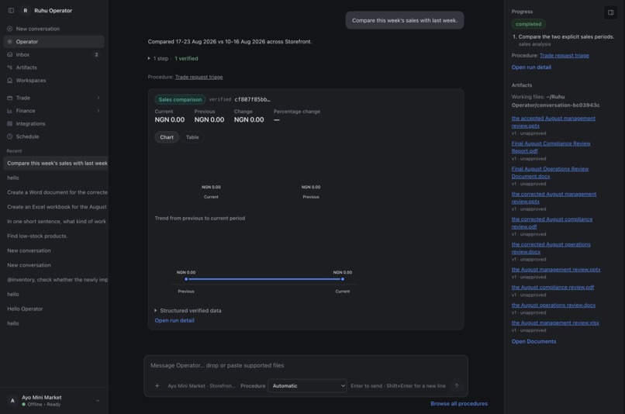Viewport: 625px width, 414px height.
Task: Open the August management review.pptx
Action: tap(556, 269)
